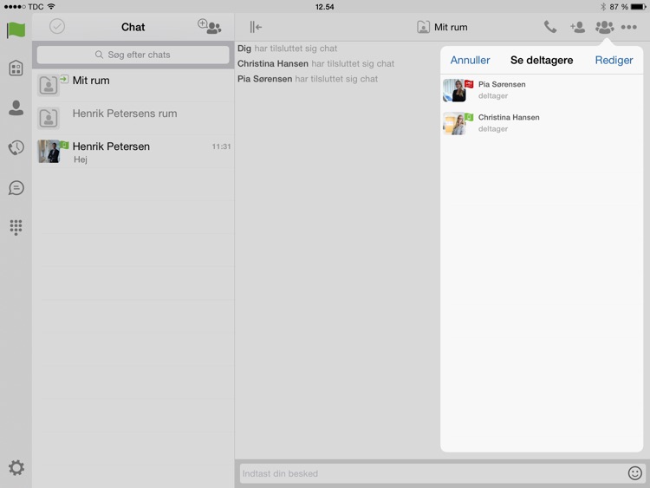The width and height of the screenshot is (650, 488).
Task: Click Henrik Petersen avatar thumbnail
Action: (x=49, y=152)
